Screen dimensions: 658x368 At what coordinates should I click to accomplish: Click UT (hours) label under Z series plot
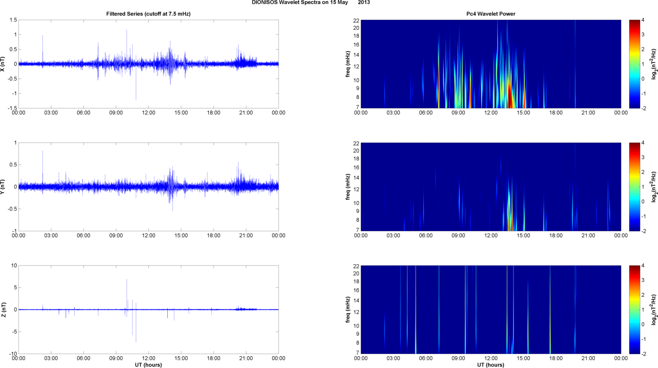pos(148,365)
